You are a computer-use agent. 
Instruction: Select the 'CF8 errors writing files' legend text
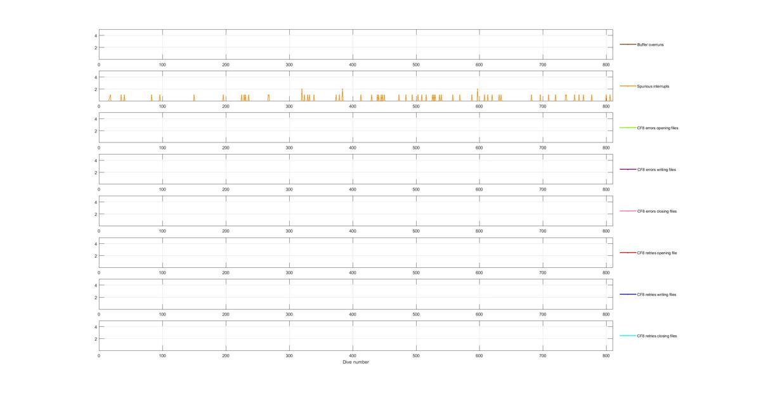click(656, 170)
